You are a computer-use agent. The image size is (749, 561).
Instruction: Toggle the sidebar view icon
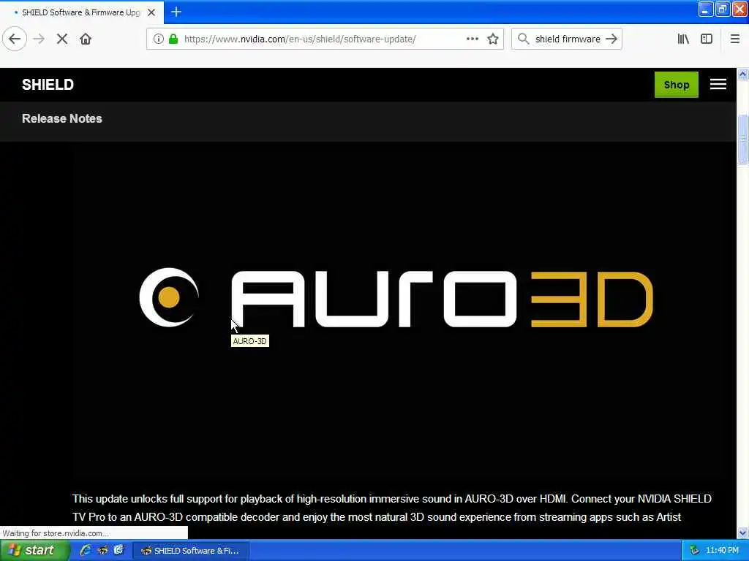click(x=707, y=39)
